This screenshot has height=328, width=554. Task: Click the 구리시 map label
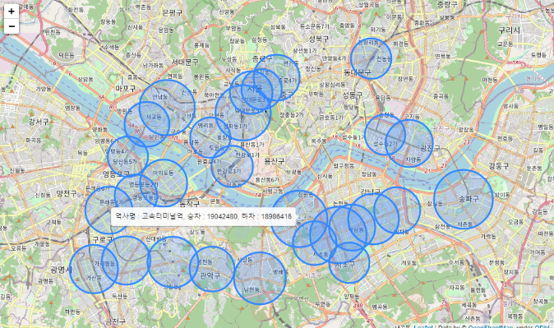[509, 30]
